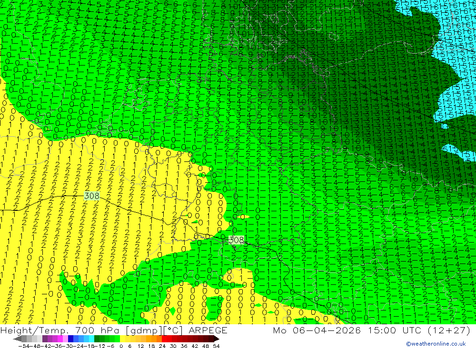Click the "36" legend scale value
The width and height of the screenshot is (476, 348).
(x=184, y=346)
